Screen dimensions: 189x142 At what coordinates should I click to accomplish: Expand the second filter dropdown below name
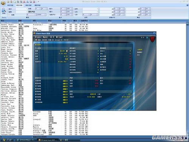(x=27, y=12)
